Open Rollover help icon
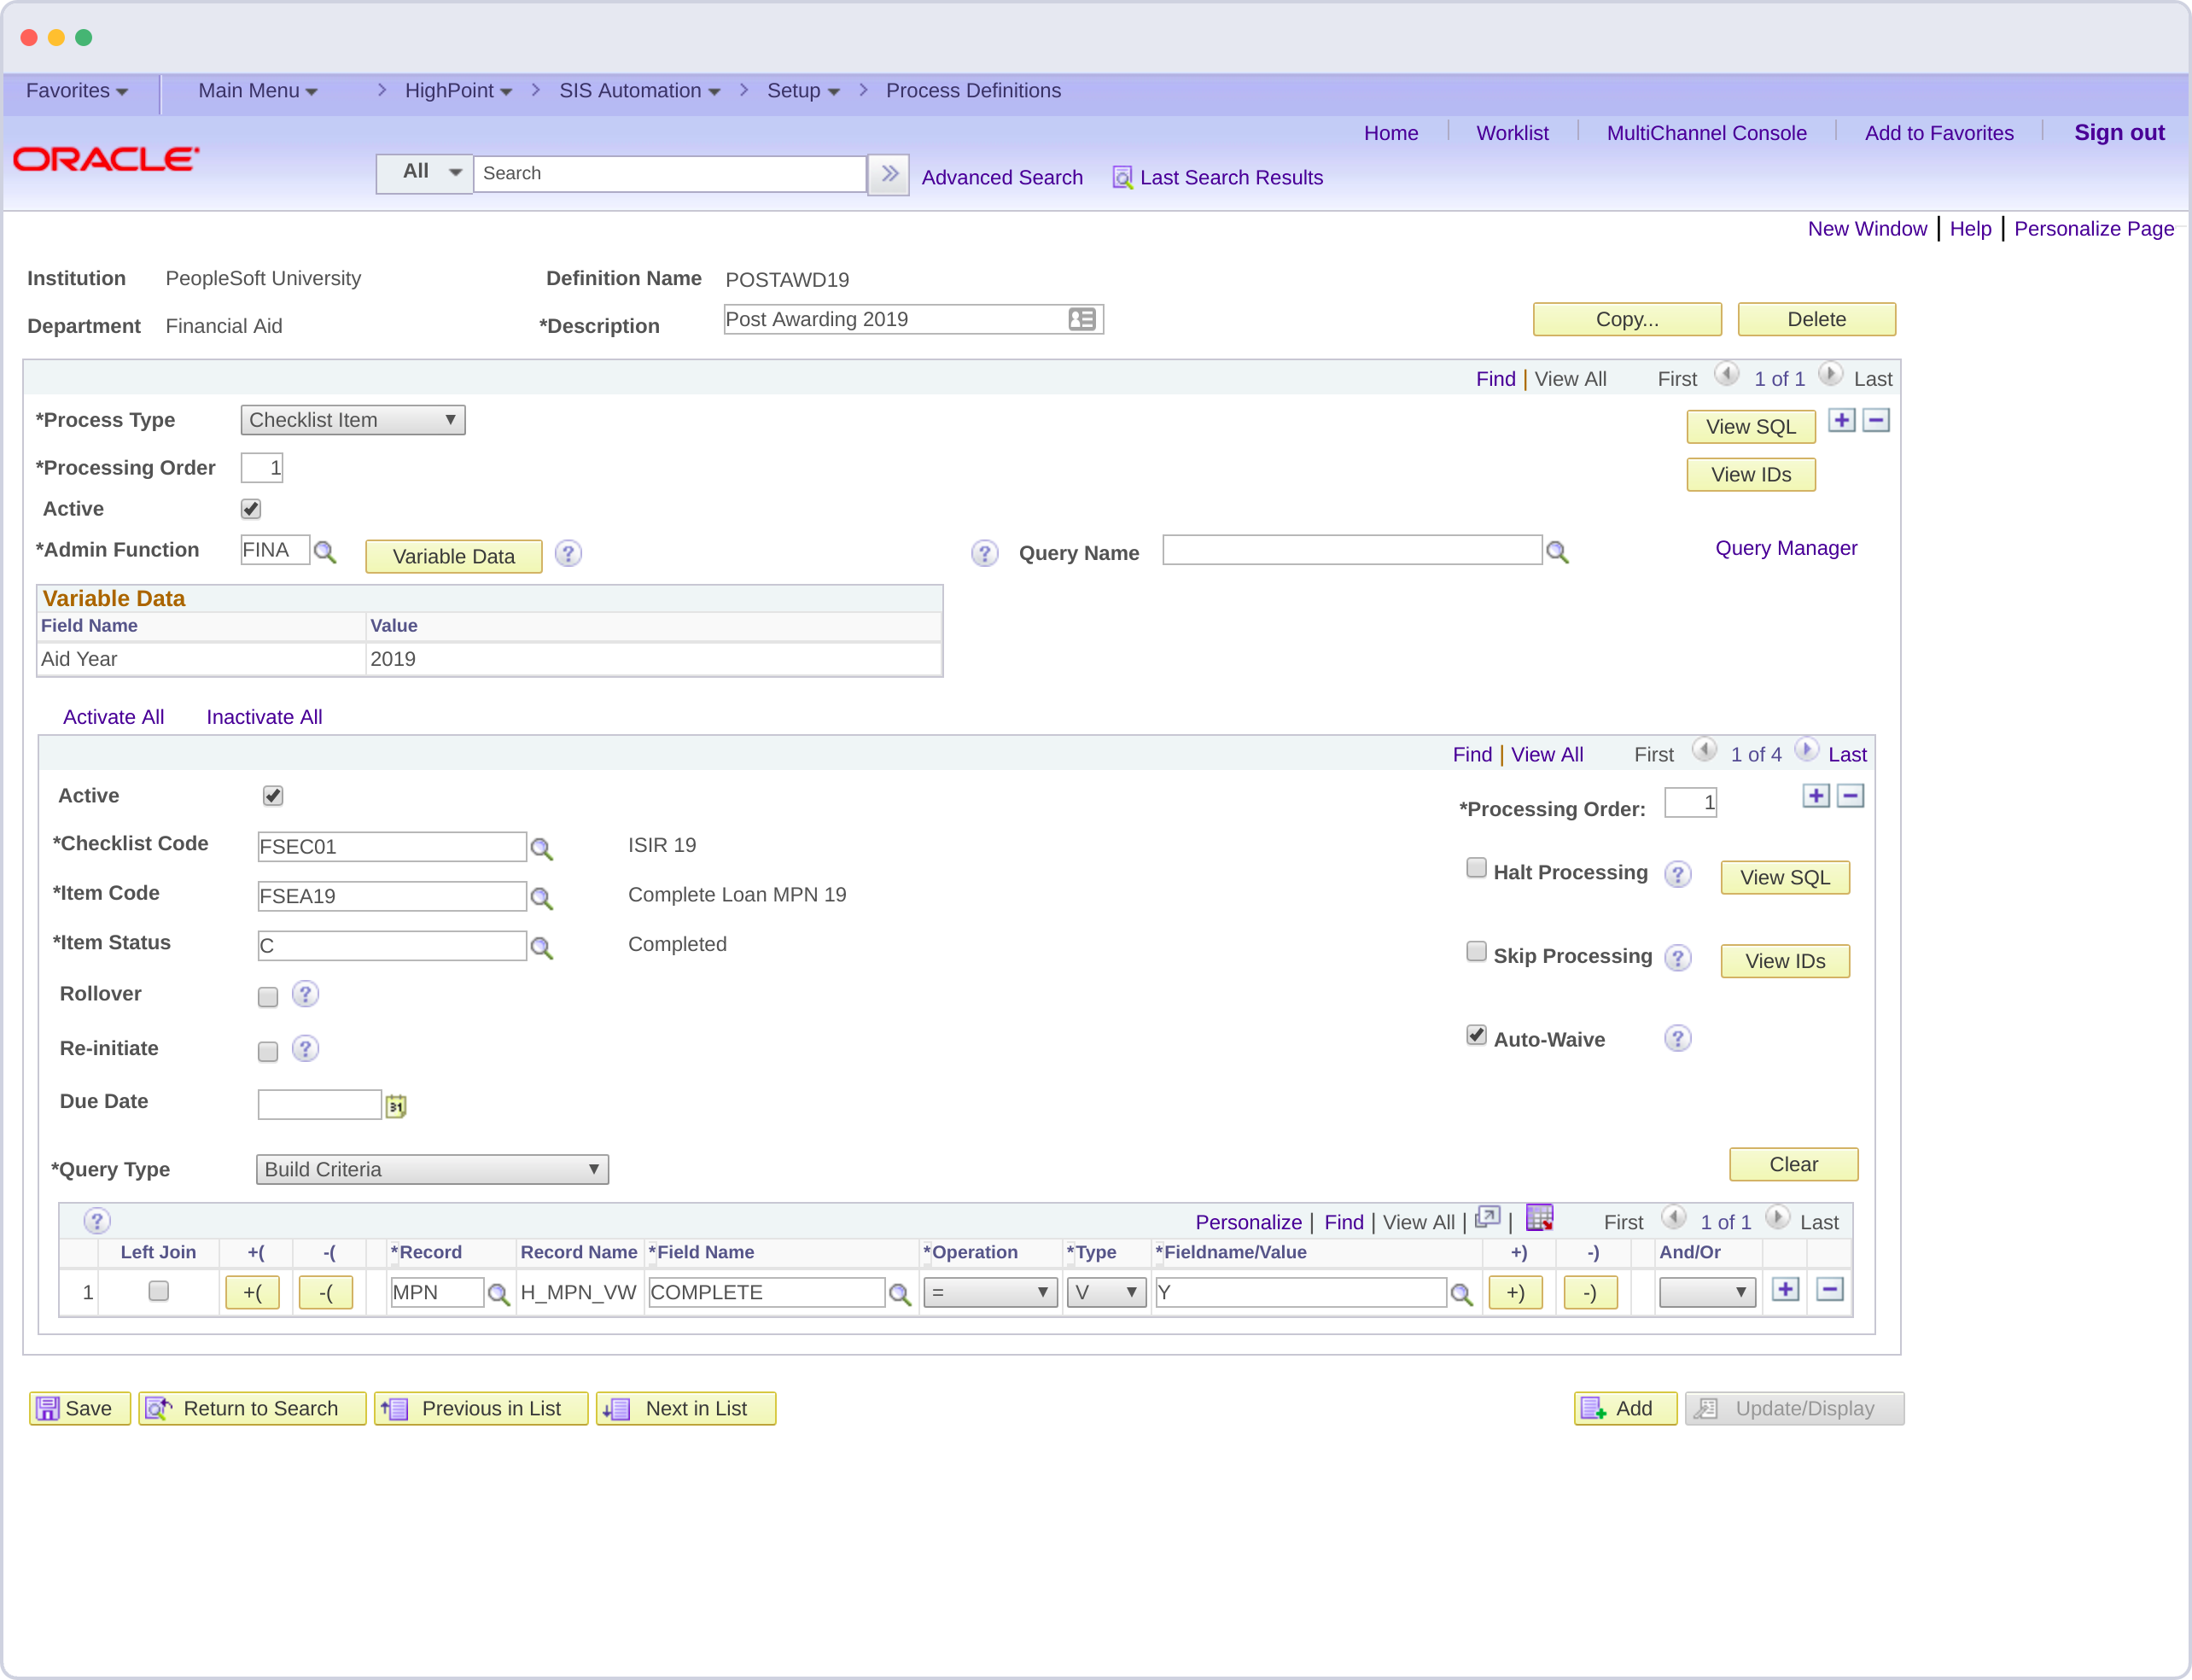 point(305,994)
